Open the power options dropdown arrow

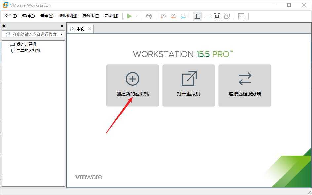pos(136,16)
